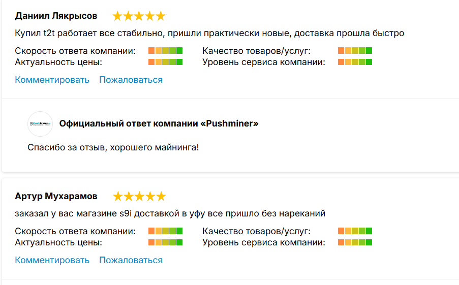
Task: Click Комментировать under Даниил Лякрысов's review
Action: [x=52, y=80]
